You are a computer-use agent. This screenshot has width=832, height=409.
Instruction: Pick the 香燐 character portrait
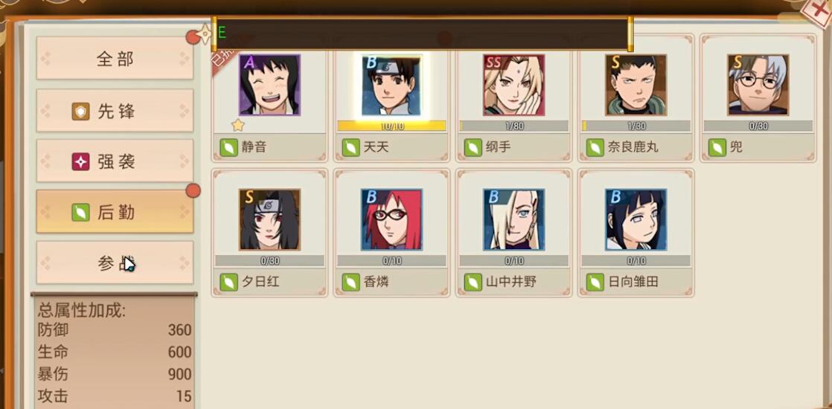coord(391,219)
